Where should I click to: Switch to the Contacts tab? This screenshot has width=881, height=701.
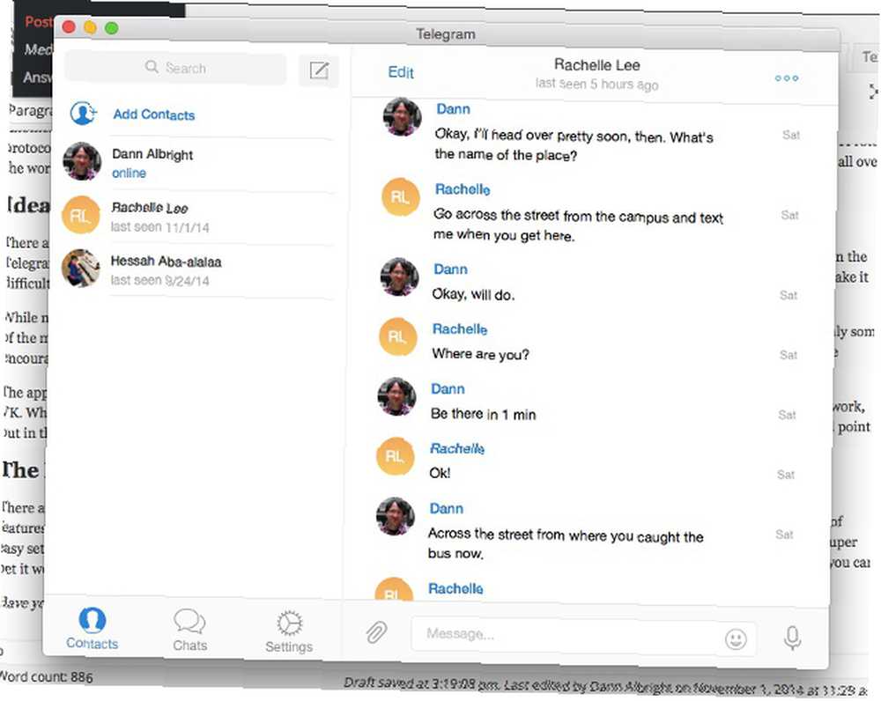pyautogui.click(x=93, y=629)
